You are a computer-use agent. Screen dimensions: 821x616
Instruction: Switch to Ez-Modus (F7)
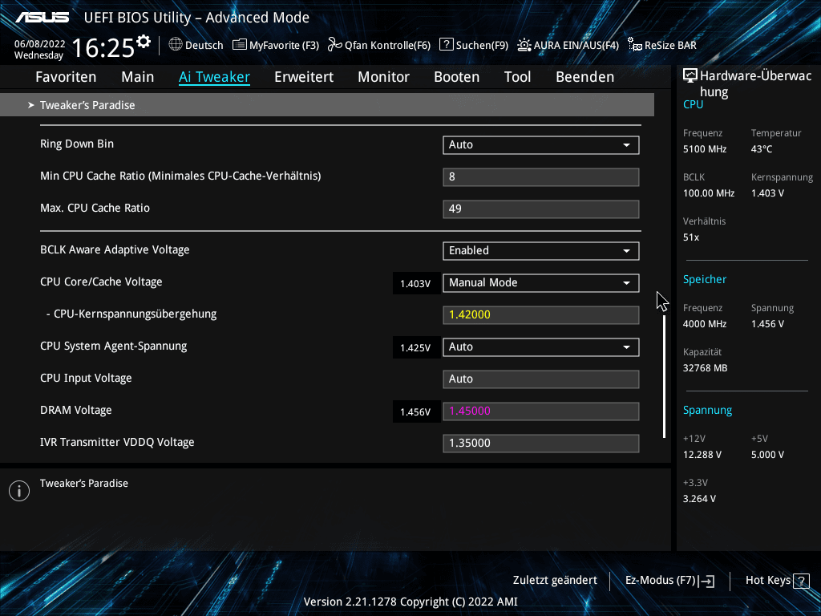coord(669,581)
